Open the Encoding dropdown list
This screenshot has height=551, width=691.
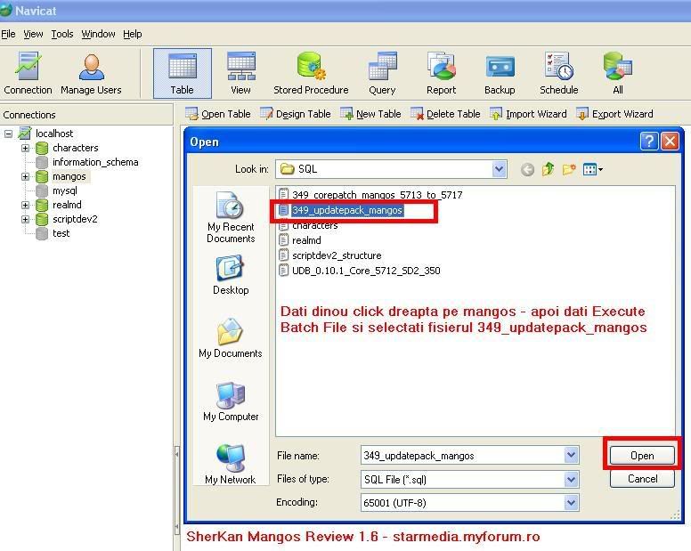click(x=571, y=503)
